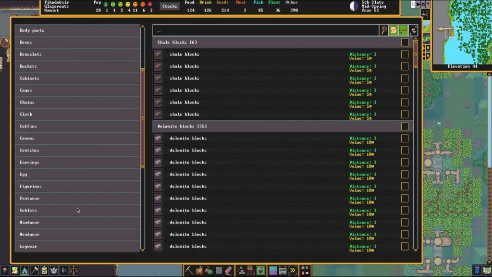Check the third dolomite blocks row checkbox

point(405,163)
